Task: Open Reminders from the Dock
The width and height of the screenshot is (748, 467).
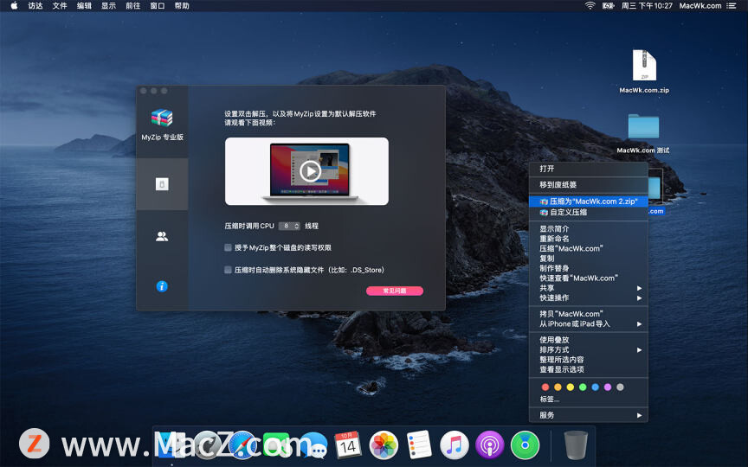Action: 419,445
